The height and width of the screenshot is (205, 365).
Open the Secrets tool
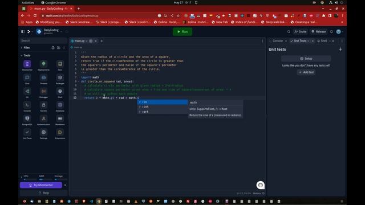pos(43,105)
